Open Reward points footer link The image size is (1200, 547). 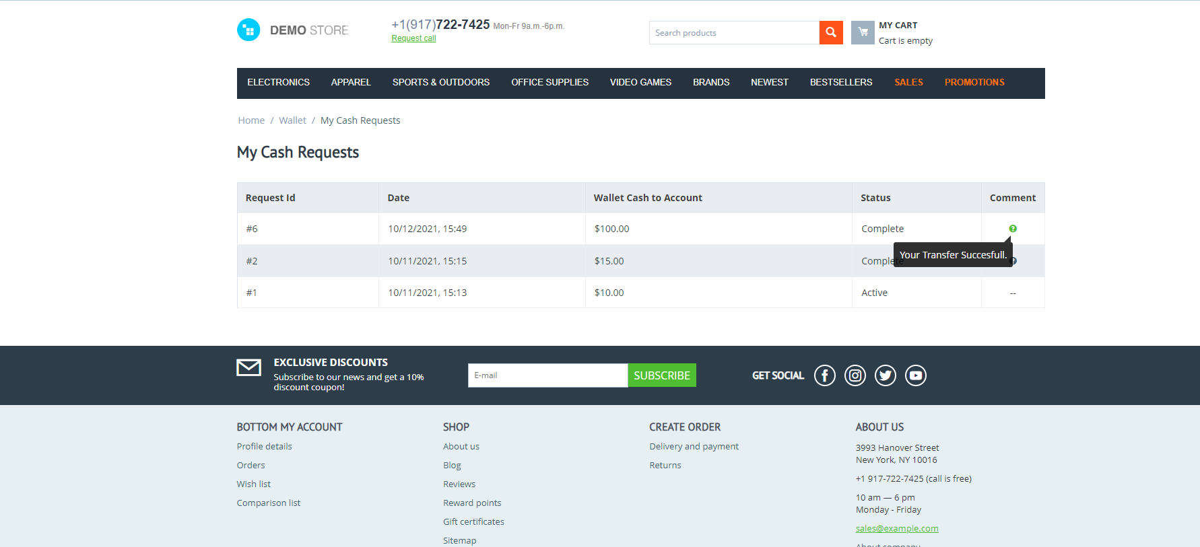point(472,503)
